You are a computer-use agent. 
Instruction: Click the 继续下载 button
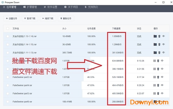[48, 18]
